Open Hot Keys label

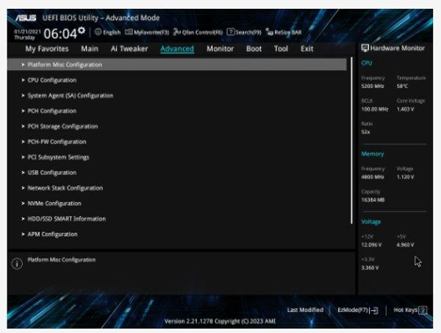click(406, 310)
